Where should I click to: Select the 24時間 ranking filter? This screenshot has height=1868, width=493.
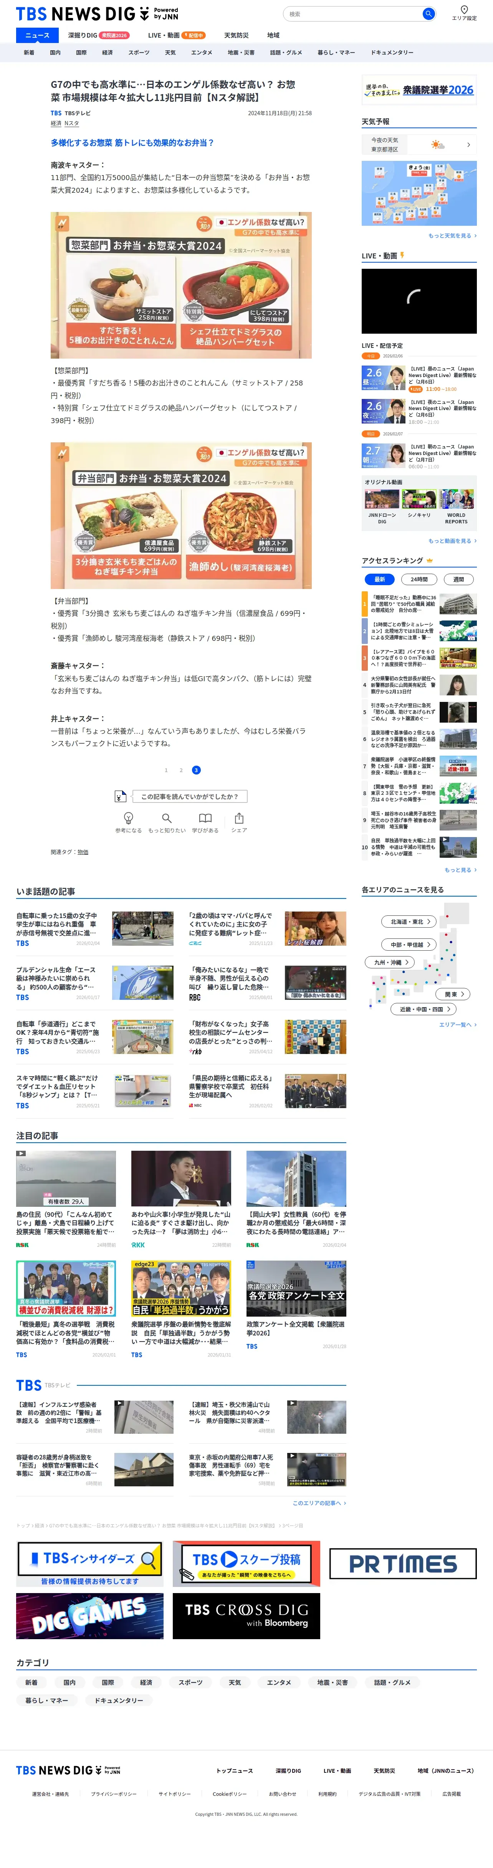tap(419, 579)
